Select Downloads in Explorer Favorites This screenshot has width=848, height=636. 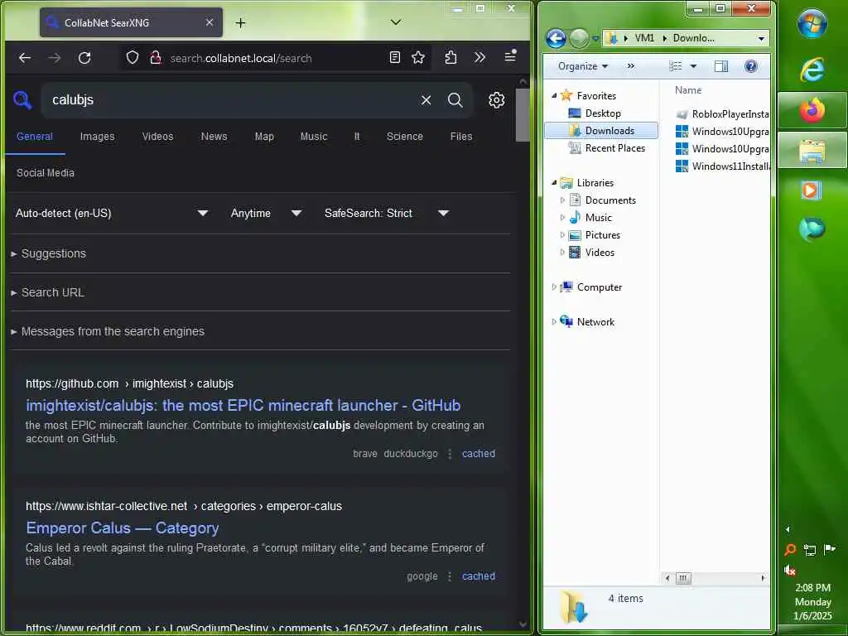click(601, 130)
